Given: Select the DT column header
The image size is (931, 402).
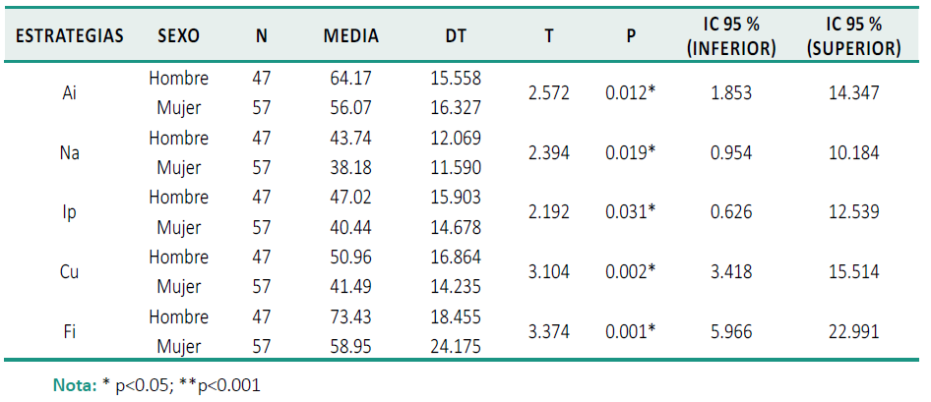Looking at the screenshot, I should (455, 36).
